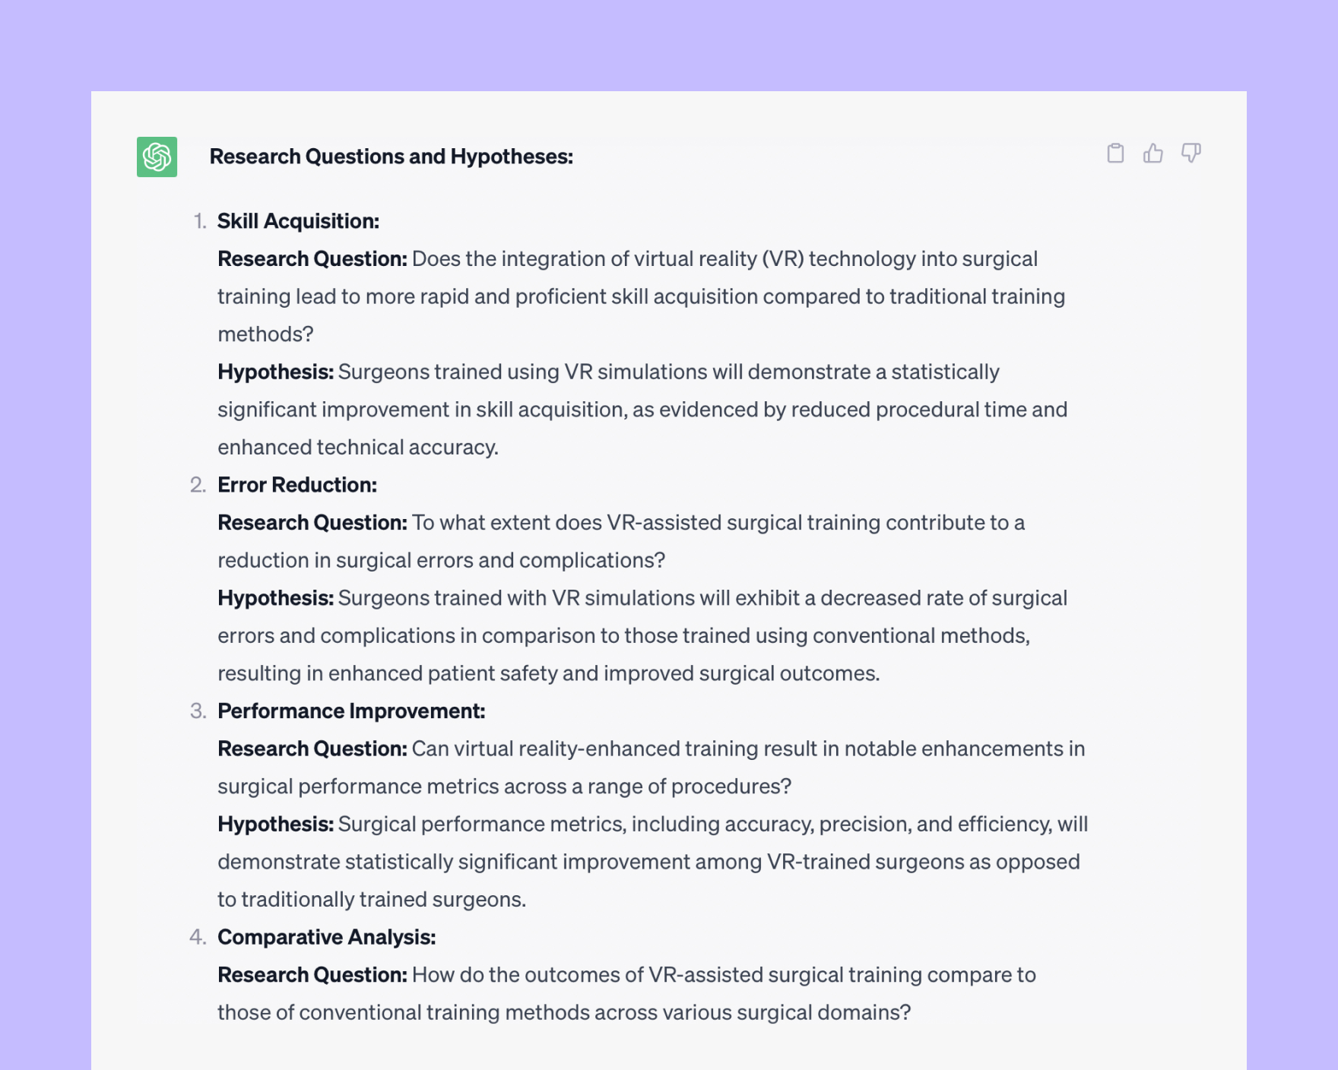Click the numbered marker '3.' in the list
The width and height of the screenshot is (1338, 1070).
click(200, 711)
